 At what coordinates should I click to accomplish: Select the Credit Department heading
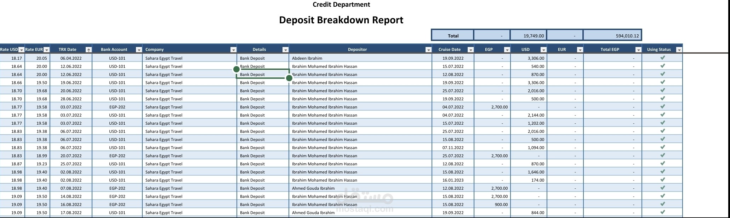click(341, 5)
